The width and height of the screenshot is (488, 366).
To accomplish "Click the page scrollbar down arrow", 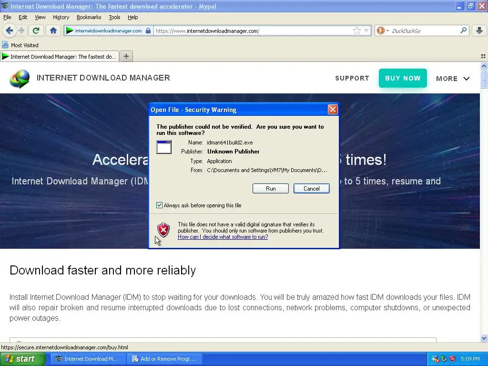I will pos(484,338).
